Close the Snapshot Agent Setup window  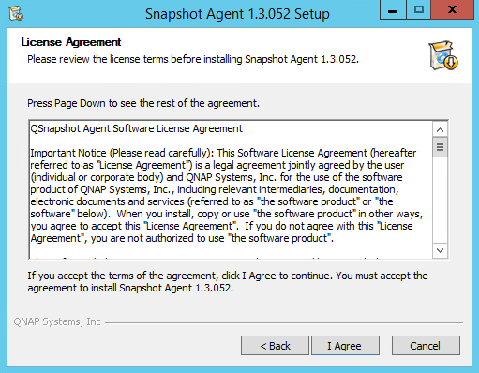[x=452, y=10]
